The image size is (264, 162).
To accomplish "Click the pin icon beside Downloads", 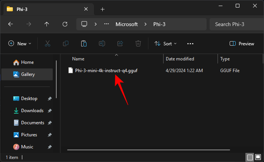I will [49, 111].
